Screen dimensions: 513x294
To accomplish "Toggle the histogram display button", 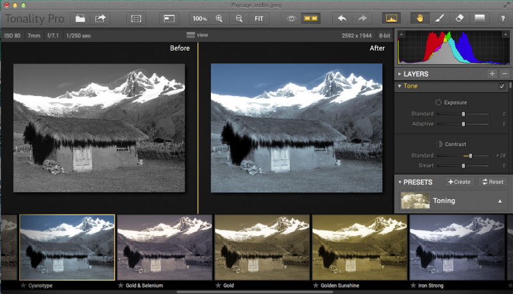I will click(391, 19).
